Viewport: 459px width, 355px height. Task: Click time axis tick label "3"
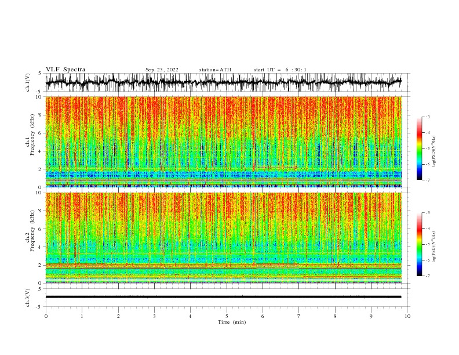coord(154,316)
